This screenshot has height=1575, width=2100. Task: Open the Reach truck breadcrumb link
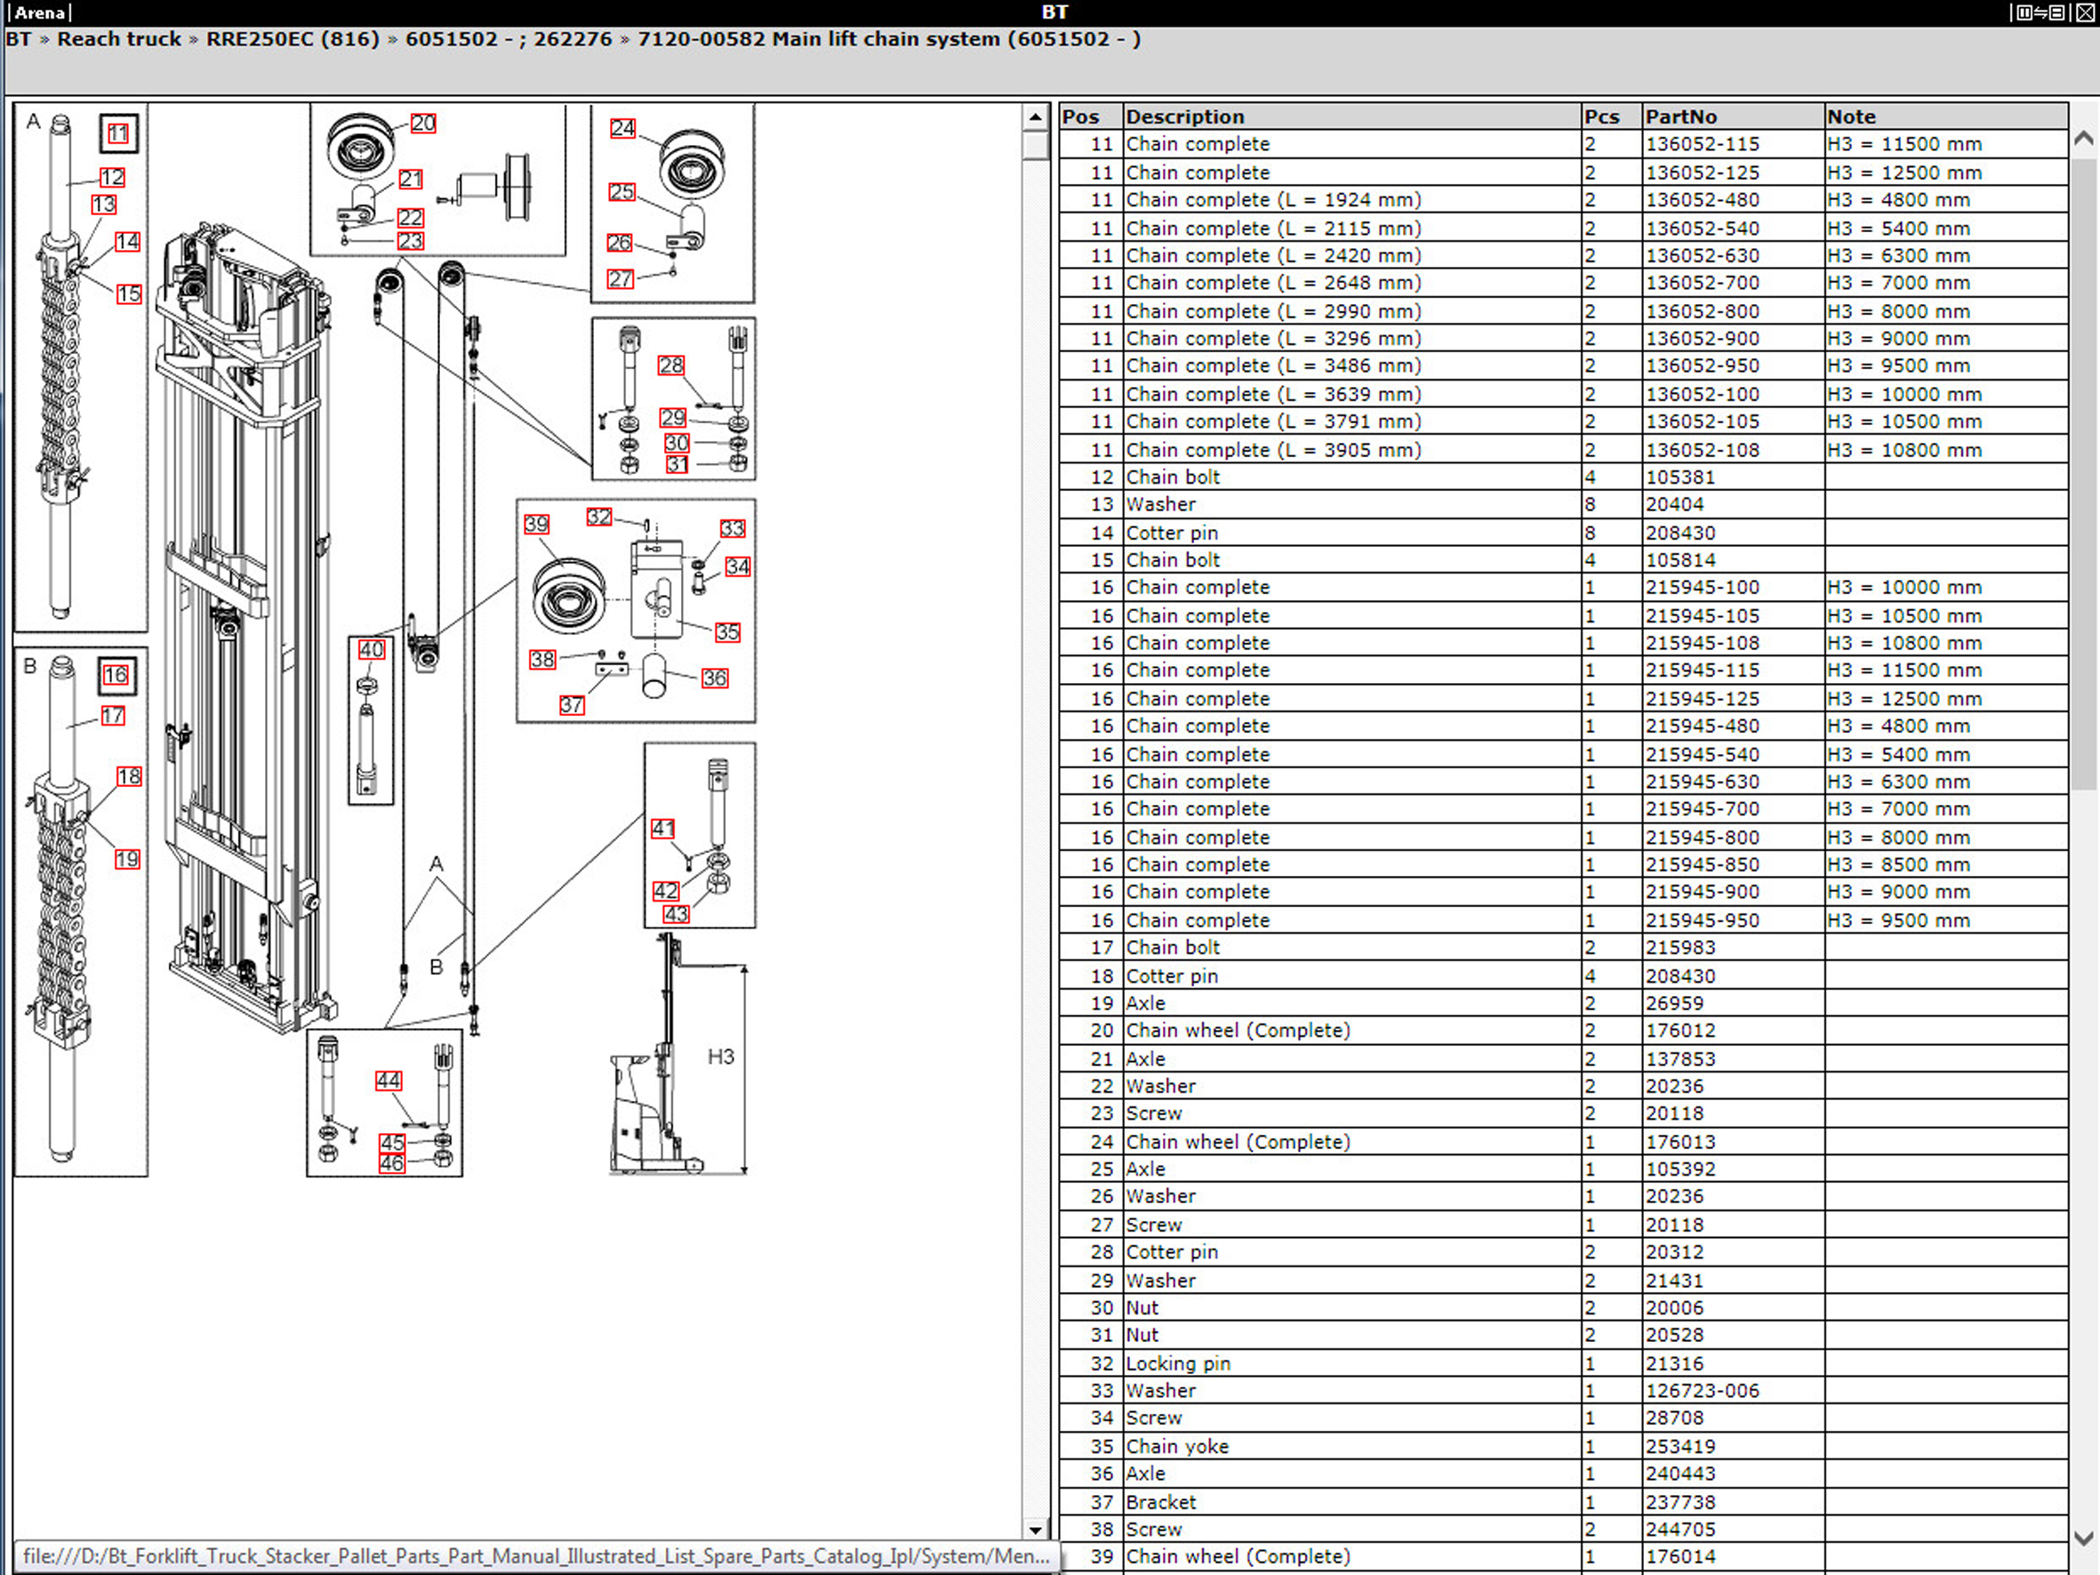tap(118, 39)
